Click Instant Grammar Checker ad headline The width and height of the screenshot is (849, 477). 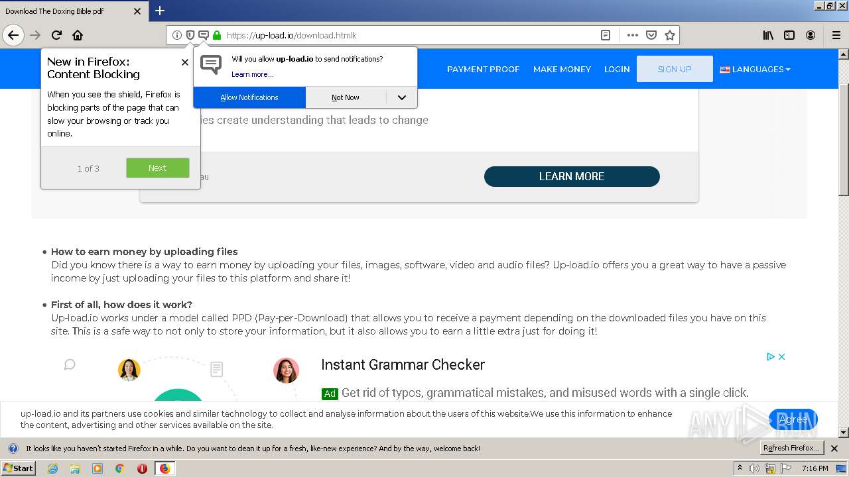(403, 364)
